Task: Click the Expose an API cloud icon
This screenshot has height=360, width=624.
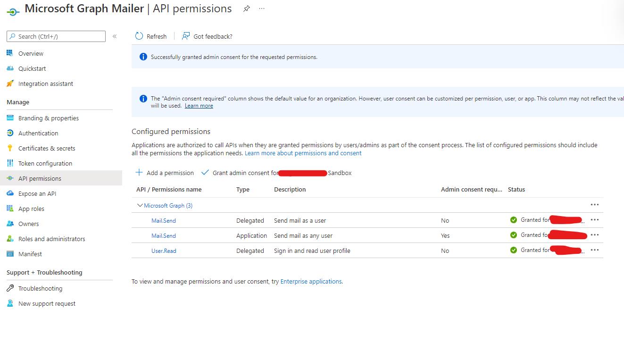Action: pyautogui.click(x=10, y=193)
